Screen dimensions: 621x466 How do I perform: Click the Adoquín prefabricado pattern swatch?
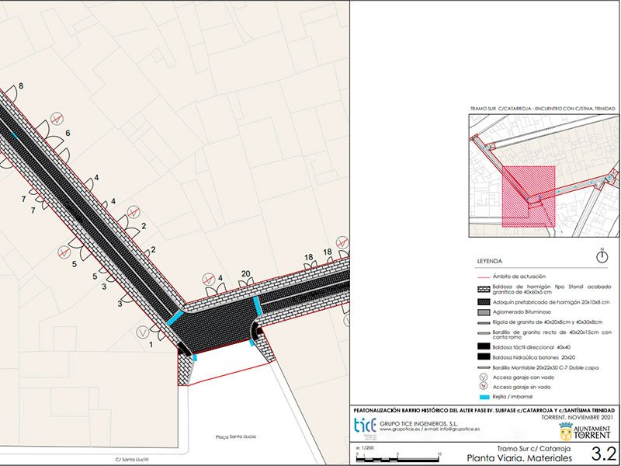pyautogui.click(x=484, y=301)
